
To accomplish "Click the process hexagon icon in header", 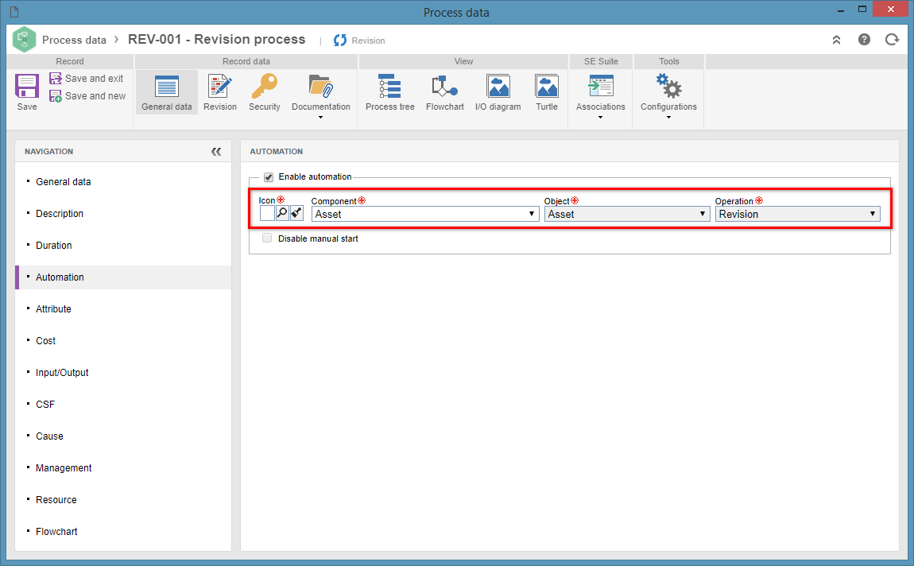I will [x=24, y=40].
